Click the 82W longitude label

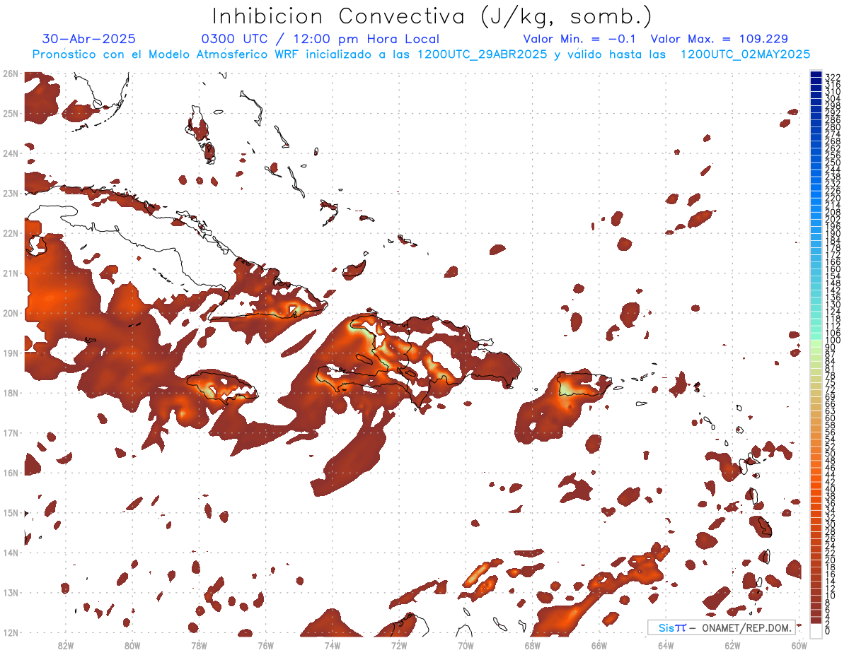click(x=66, y=645)
